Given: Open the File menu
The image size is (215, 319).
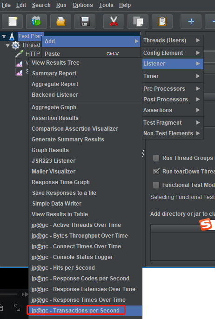Looking at the screenshot, I should tap(6, 5).
